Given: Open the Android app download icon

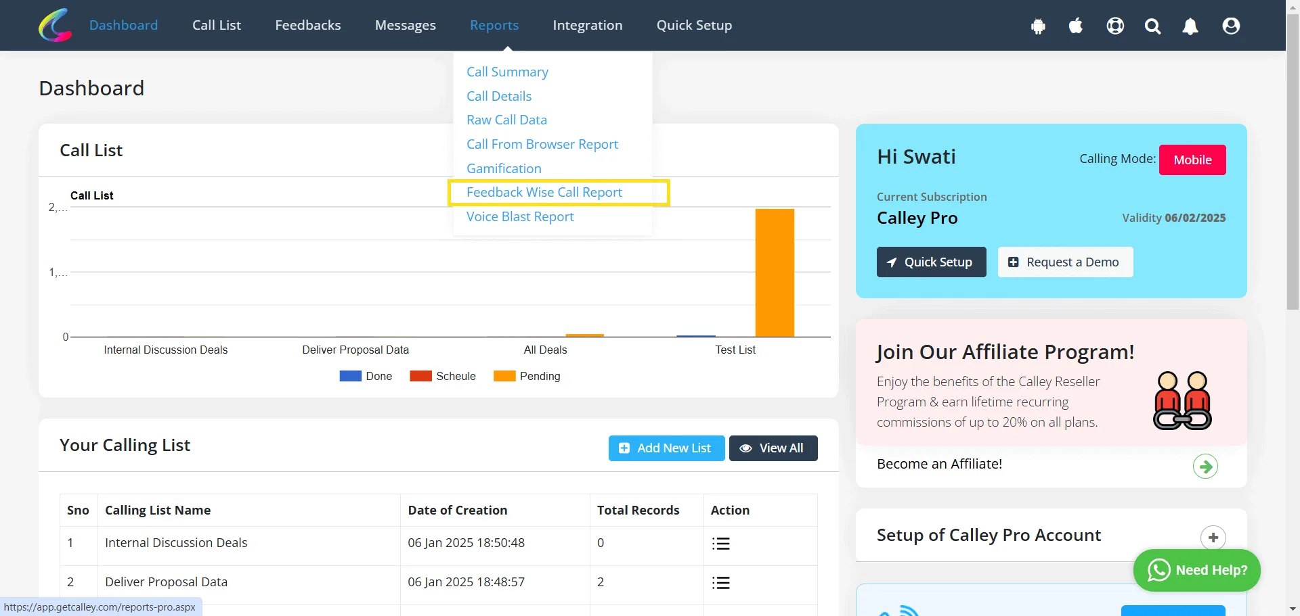Looking at the screenshot, I should 1038,26.
